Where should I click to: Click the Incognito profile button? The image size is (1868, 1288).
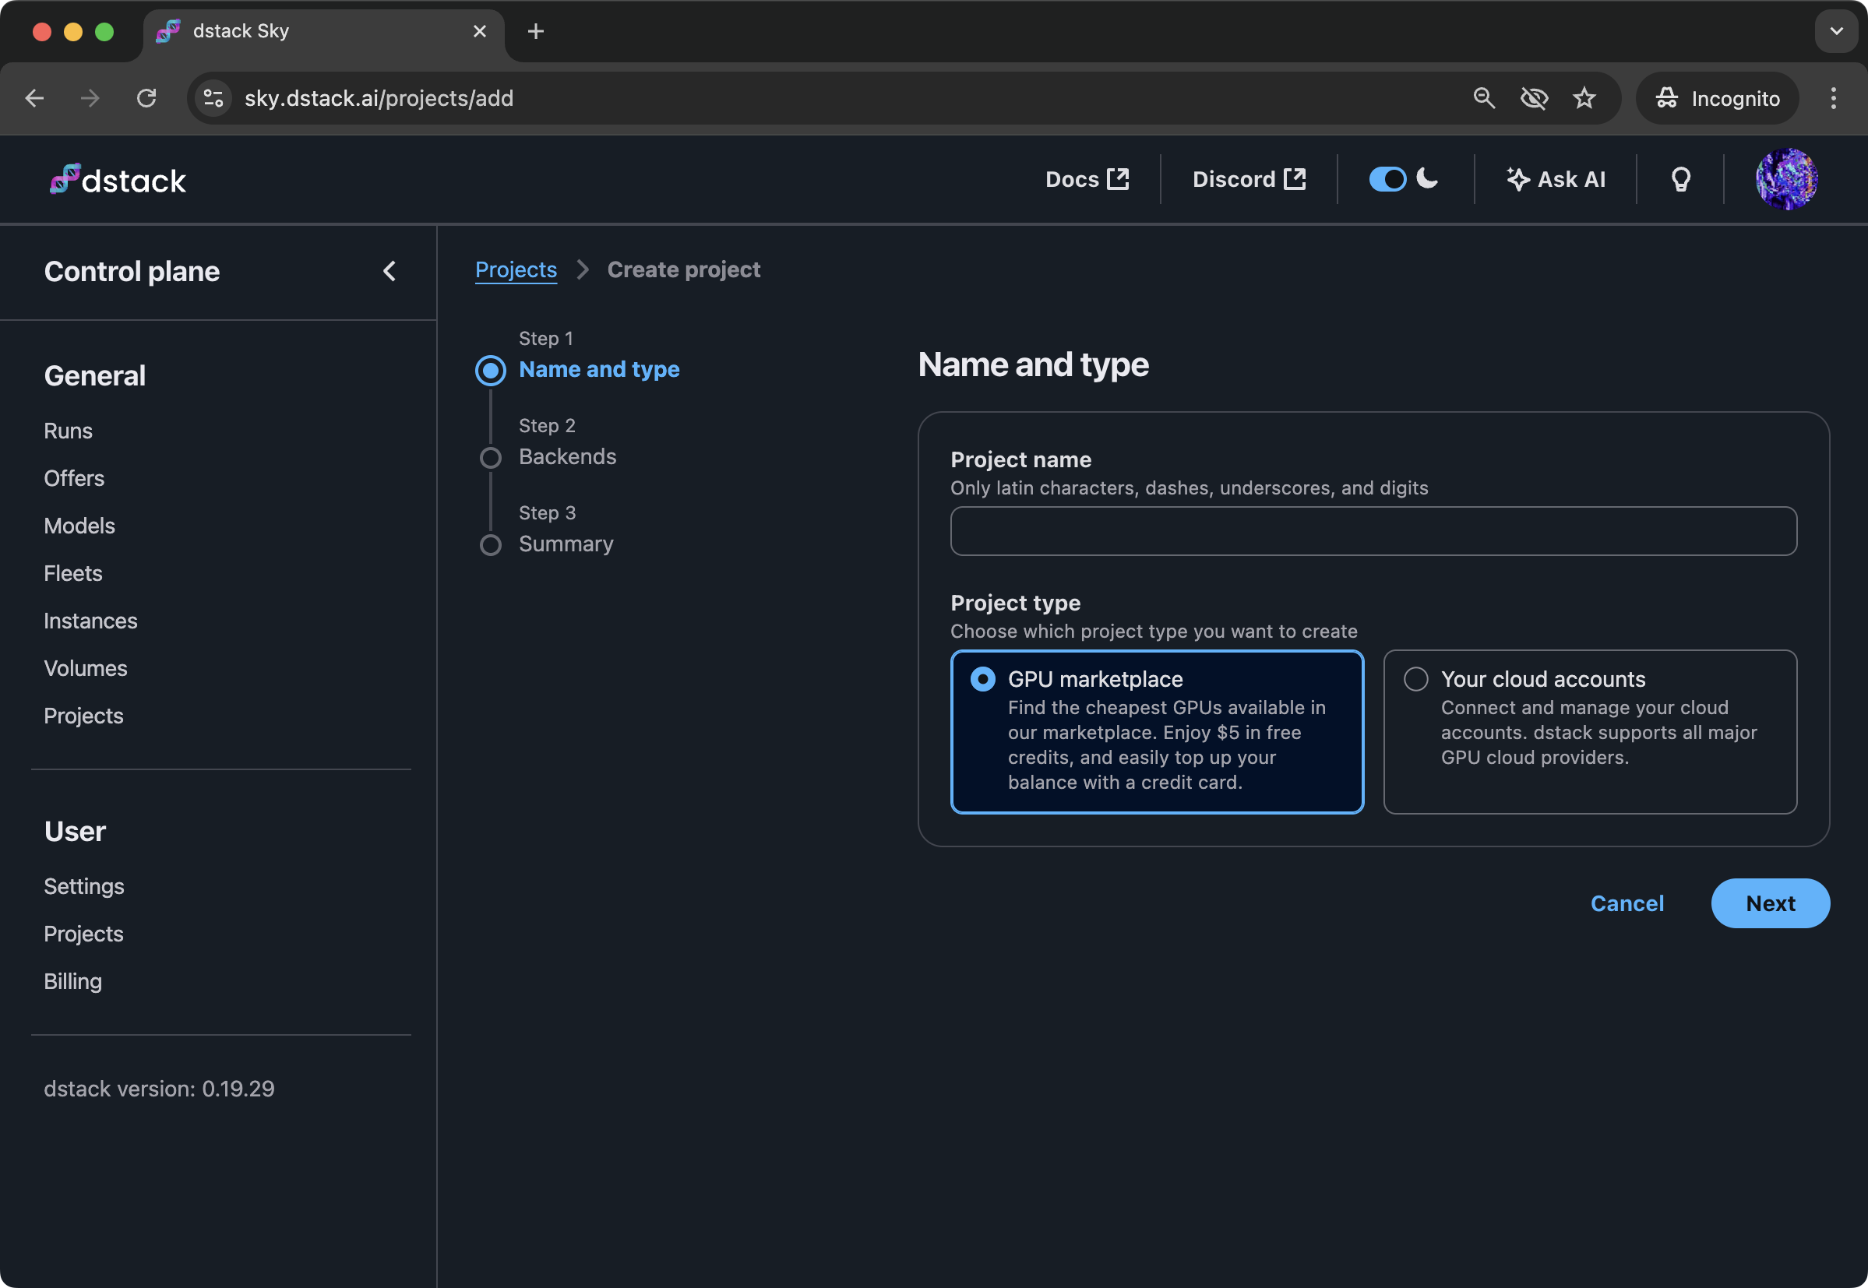[x=1716, y=98]
